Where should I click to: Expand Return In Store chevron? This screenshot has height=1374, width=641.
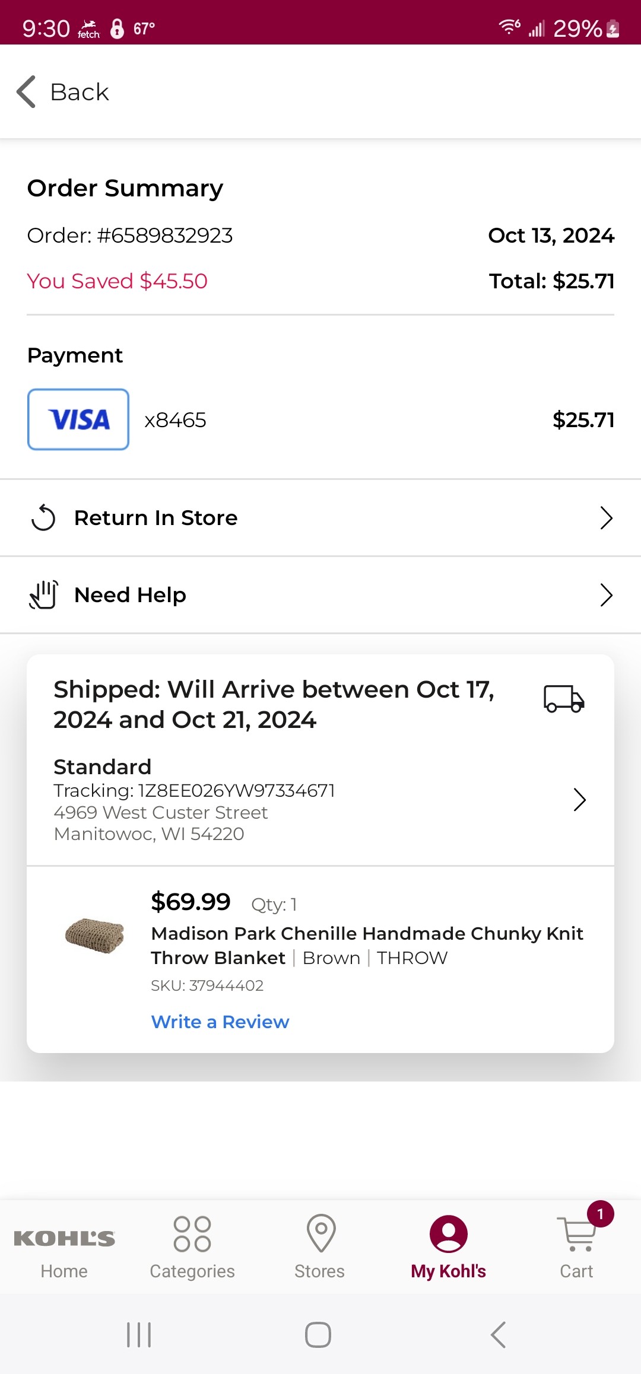[x=606, y=518]
